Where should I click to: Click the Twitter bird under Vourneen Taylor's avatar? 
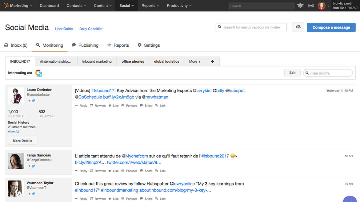34,194
